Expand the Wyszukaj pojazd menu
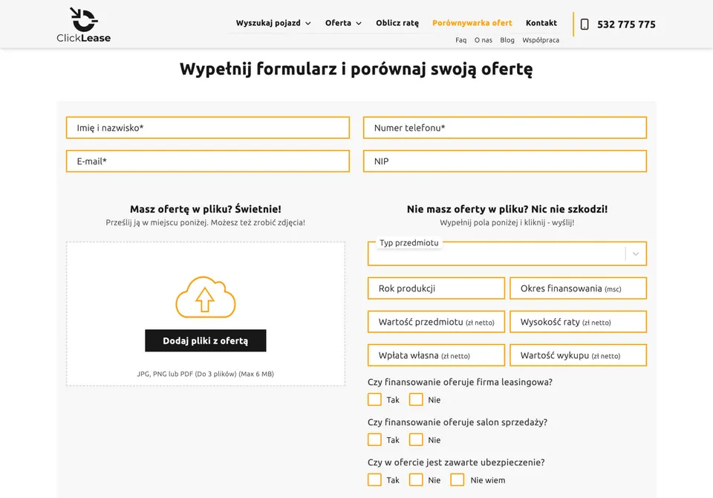This screenshot has height=498, width=713. pyautogui.click(x=273, y=23)
